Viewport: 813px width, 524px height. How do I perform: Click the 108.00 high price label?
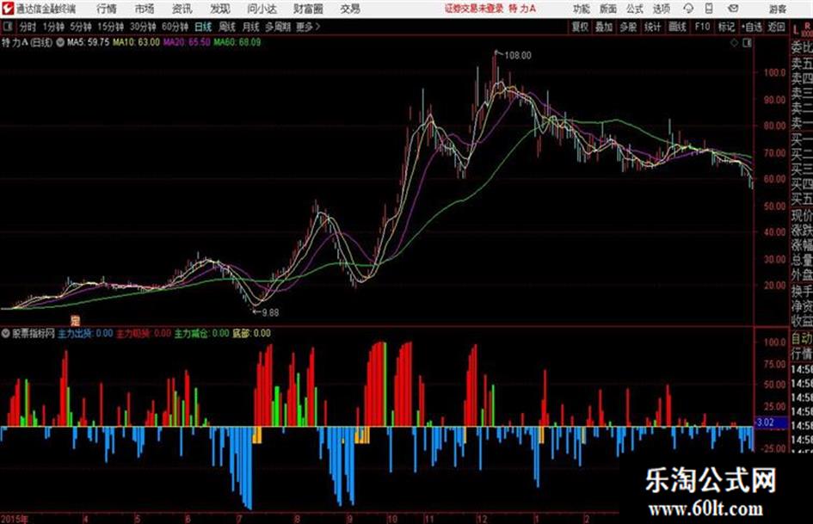(x=517, y=55)
